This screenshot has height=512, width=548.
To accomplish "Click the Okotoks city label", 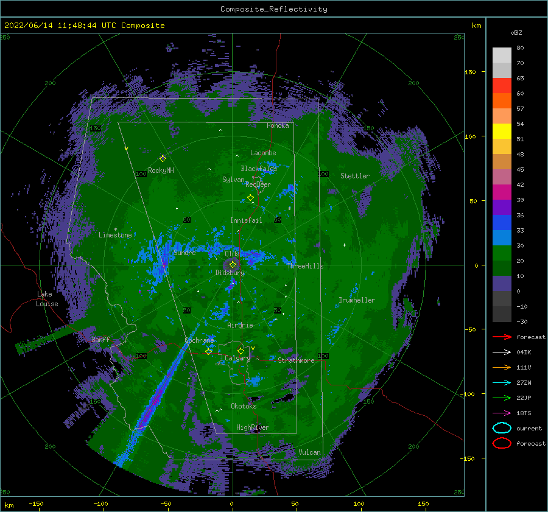I will (x=244, y=406).
